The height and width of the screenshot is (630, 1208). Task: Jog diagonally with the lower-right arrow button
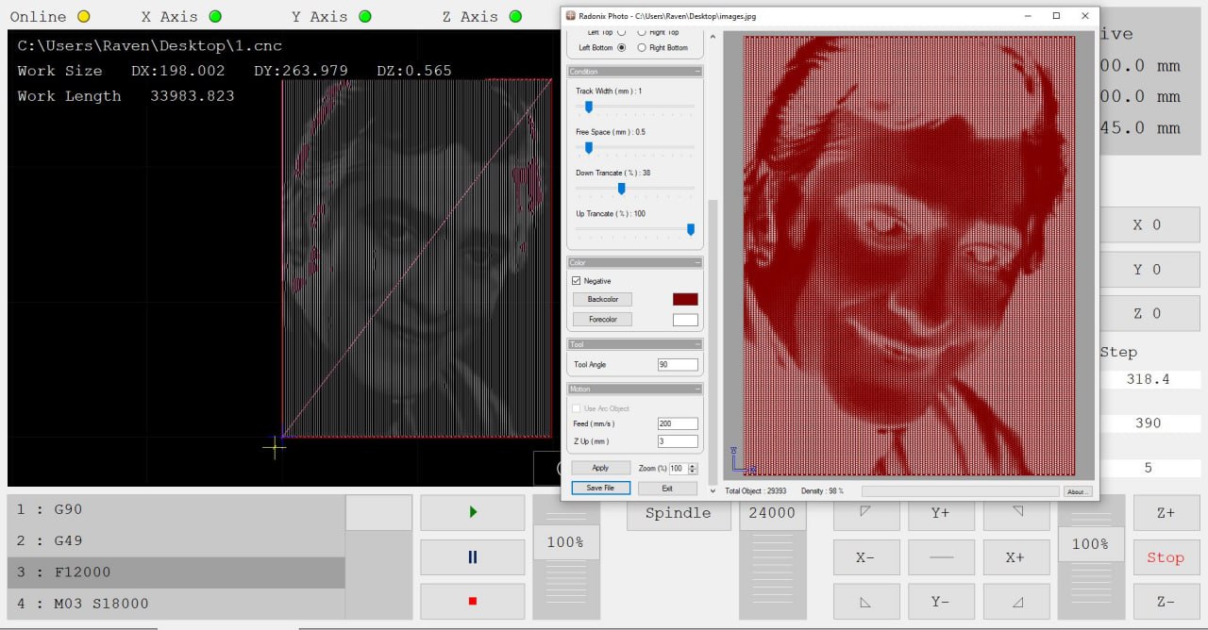[1016, 602]
